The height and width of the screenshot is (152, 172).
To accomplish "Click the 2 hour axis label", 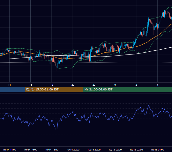I will click(x=136, y=85).
